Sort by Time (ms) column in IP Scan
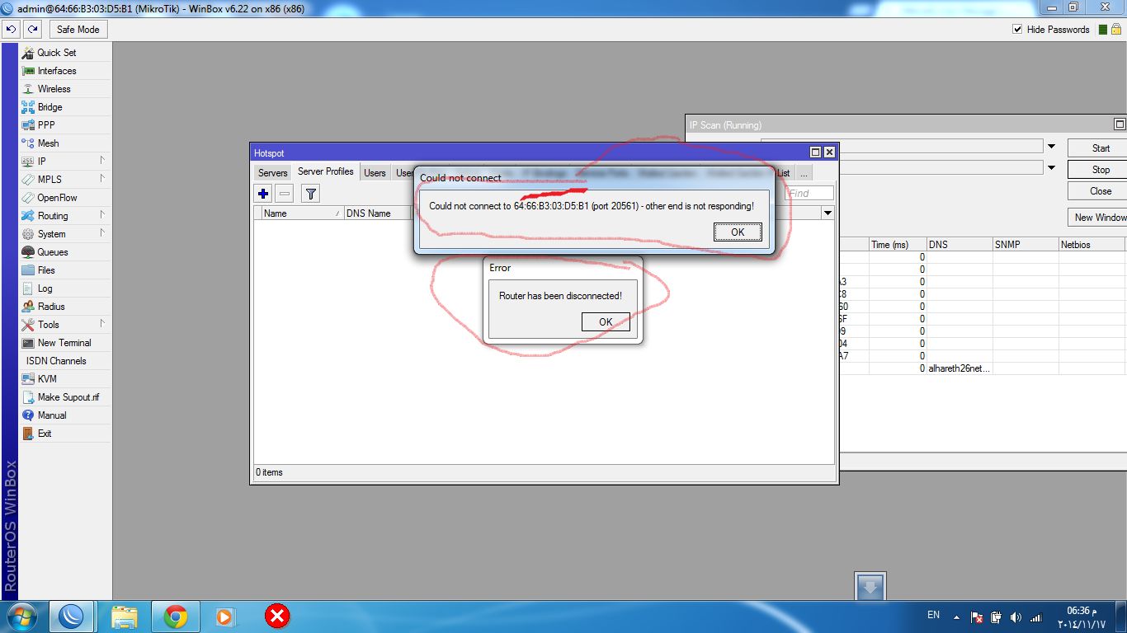The height and width of the screenshot is (633, 1127). (897, 245)
